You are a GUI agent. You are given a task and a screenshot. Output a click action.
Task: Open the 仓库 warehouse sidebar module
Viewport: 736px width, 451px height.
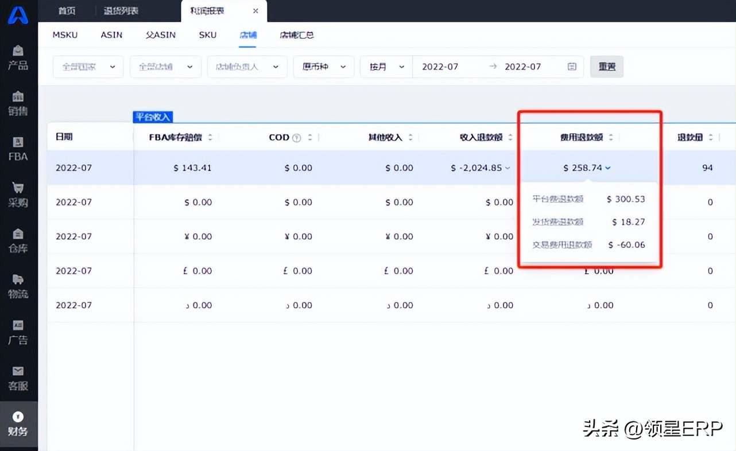(18, 239)
